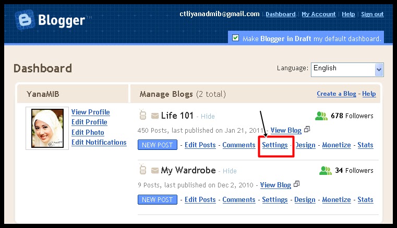397x228 pixels.
Task: Open Monetize for Life 101
Action: [336, 145]
